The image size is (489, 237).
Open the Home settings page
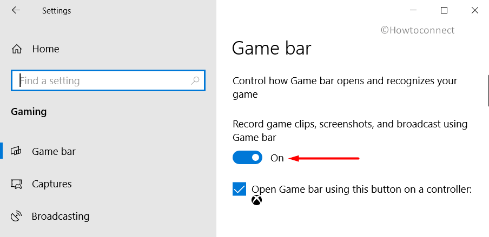click(45, 49)
